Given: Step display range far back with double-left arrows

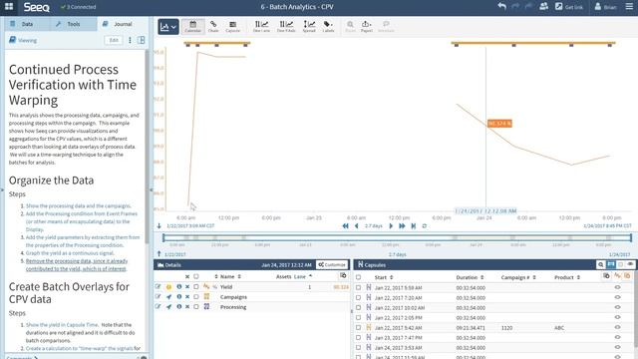Looking at the screenshot, I should coord(346,226).
